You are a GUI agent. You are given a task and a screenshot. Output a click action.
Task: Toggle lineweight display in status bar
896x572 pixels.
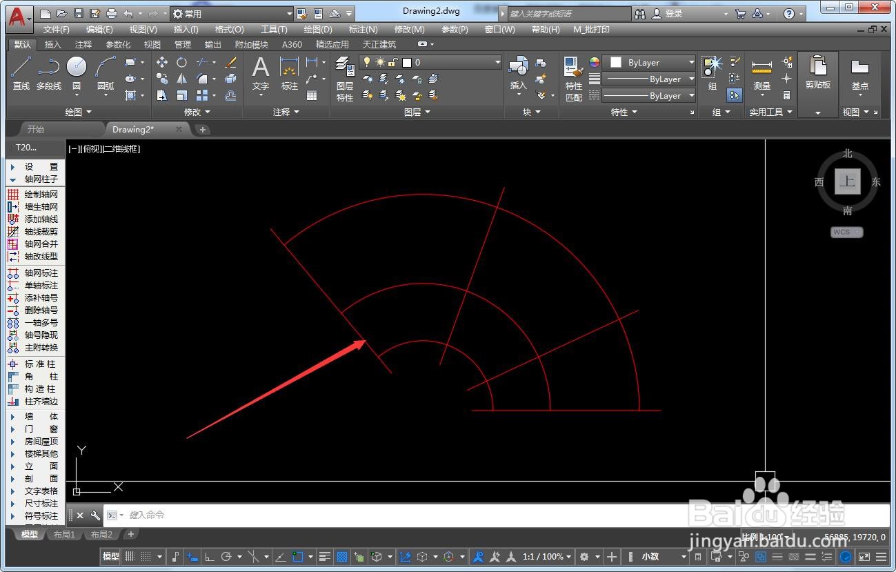pos(325,557)
